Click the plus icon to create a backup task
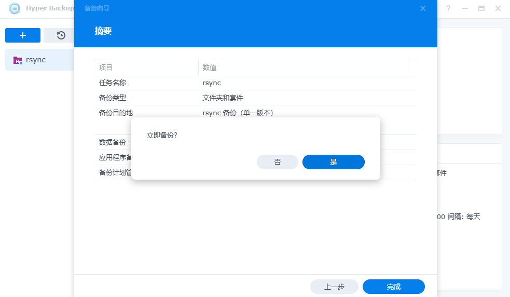The image size is (510, 297). pos(23,35)
